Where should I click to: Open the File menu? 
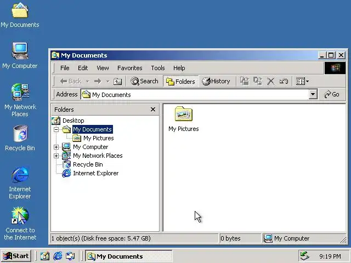coord(65,68)
